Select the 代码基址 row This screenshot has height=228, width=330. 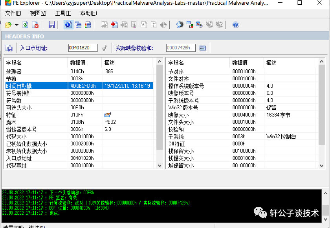pyautogui.click(x=79, y=165)
